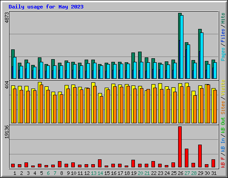The height and width of the screenshot is (178, 228).
Task: Click day label 26 on the x-axis
Action: click(180, 173)
